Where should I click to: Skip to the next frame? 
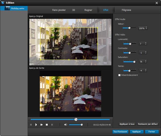[x=52, y=125]
